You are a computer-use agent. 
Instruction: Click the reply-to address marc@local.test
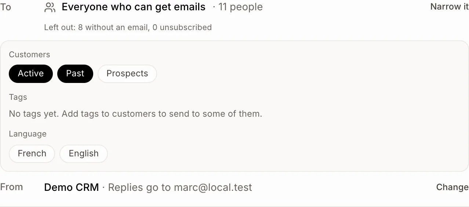pyautogui.click(x=213, y=187)
